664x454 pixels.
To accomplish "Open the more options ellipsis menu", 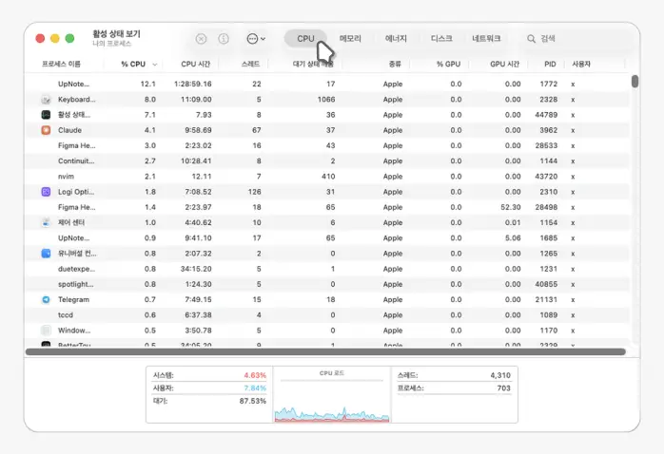I will [256, 39].
